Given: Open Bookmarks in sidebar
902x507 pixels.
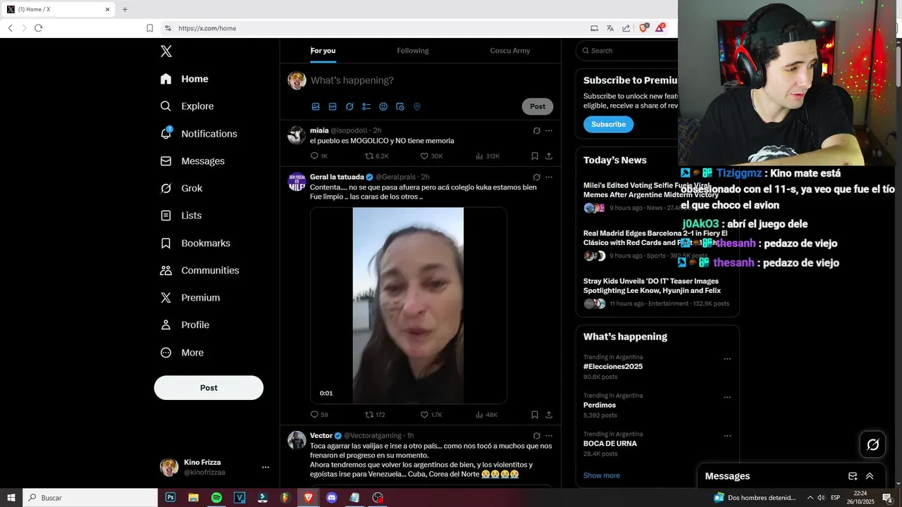Looking at the screenshot, I should tap(195, 243).
